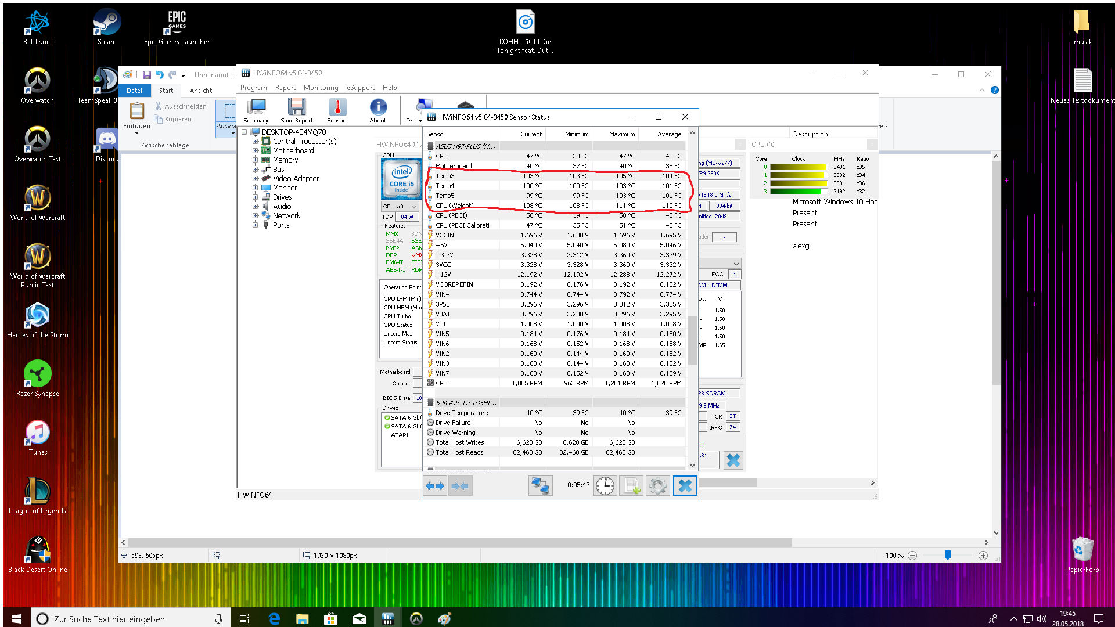Collapse the DESKTOP-4B4MQ78 root node
This screenshot has height=627, width=1115.
245,132
